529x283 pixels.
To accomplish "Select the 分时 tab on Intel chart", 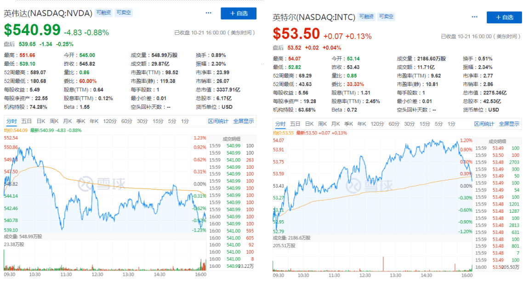I will click(x=280, y=124).
